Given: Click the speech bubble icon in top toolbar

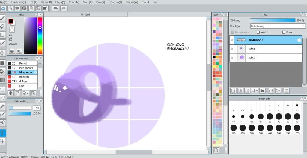Looking at the screenshot, I should pyautogui.click(x=17, y=8).
